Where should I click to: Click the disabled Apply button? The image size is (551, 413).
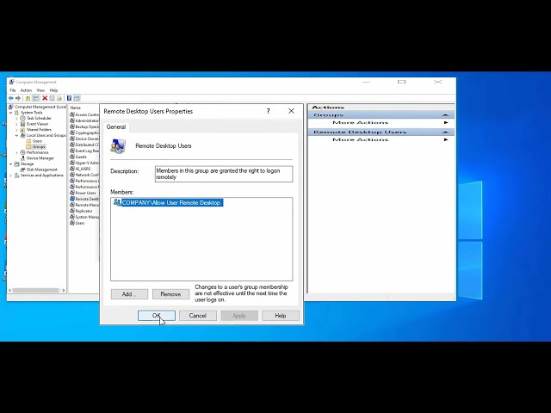click(x=239, y=316)
